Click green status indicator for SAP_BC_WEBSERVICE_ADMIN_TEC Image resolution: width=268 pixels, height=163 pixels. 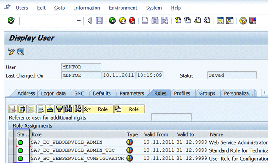pyautogui.click(x=21, y=150)
